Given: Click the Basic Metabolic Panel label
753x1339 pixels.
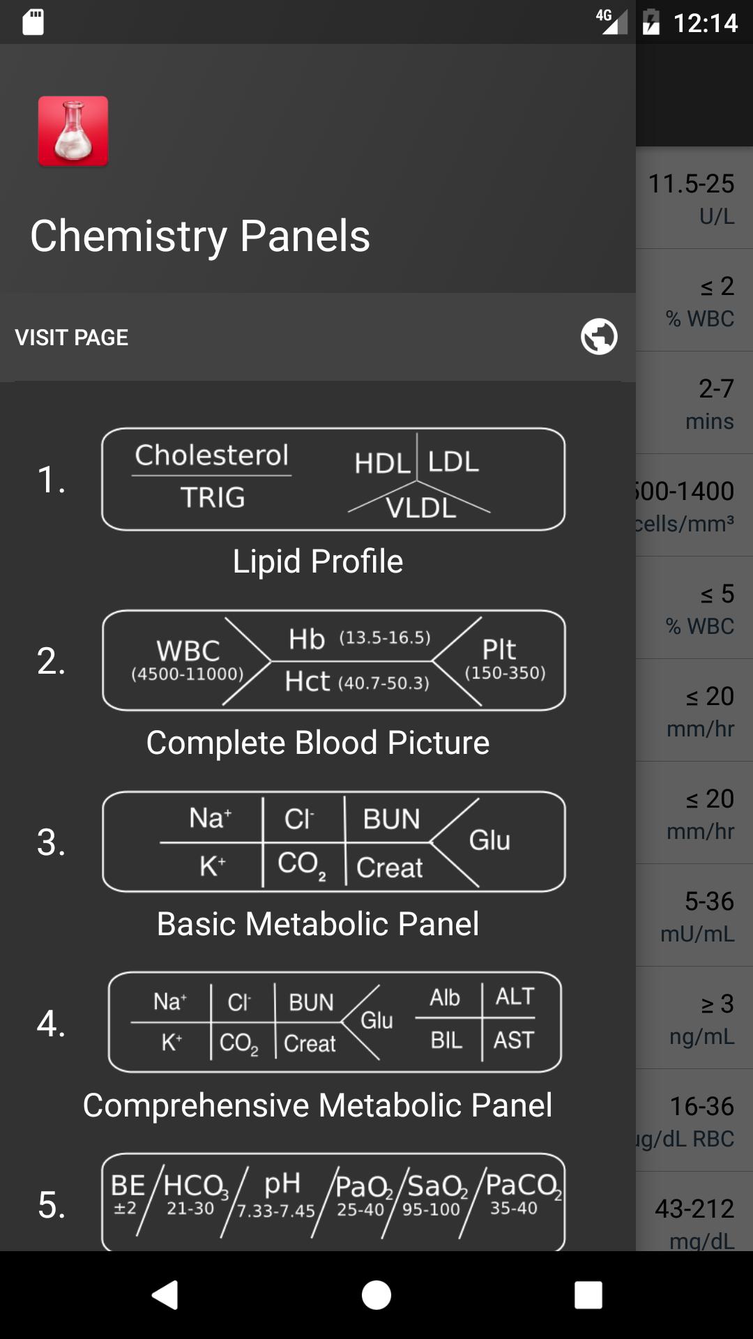Looking at the screenshot, I should [x=318, y=924].
